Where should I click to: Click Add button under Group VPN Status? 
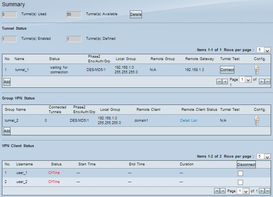click(x=7, y=131)
